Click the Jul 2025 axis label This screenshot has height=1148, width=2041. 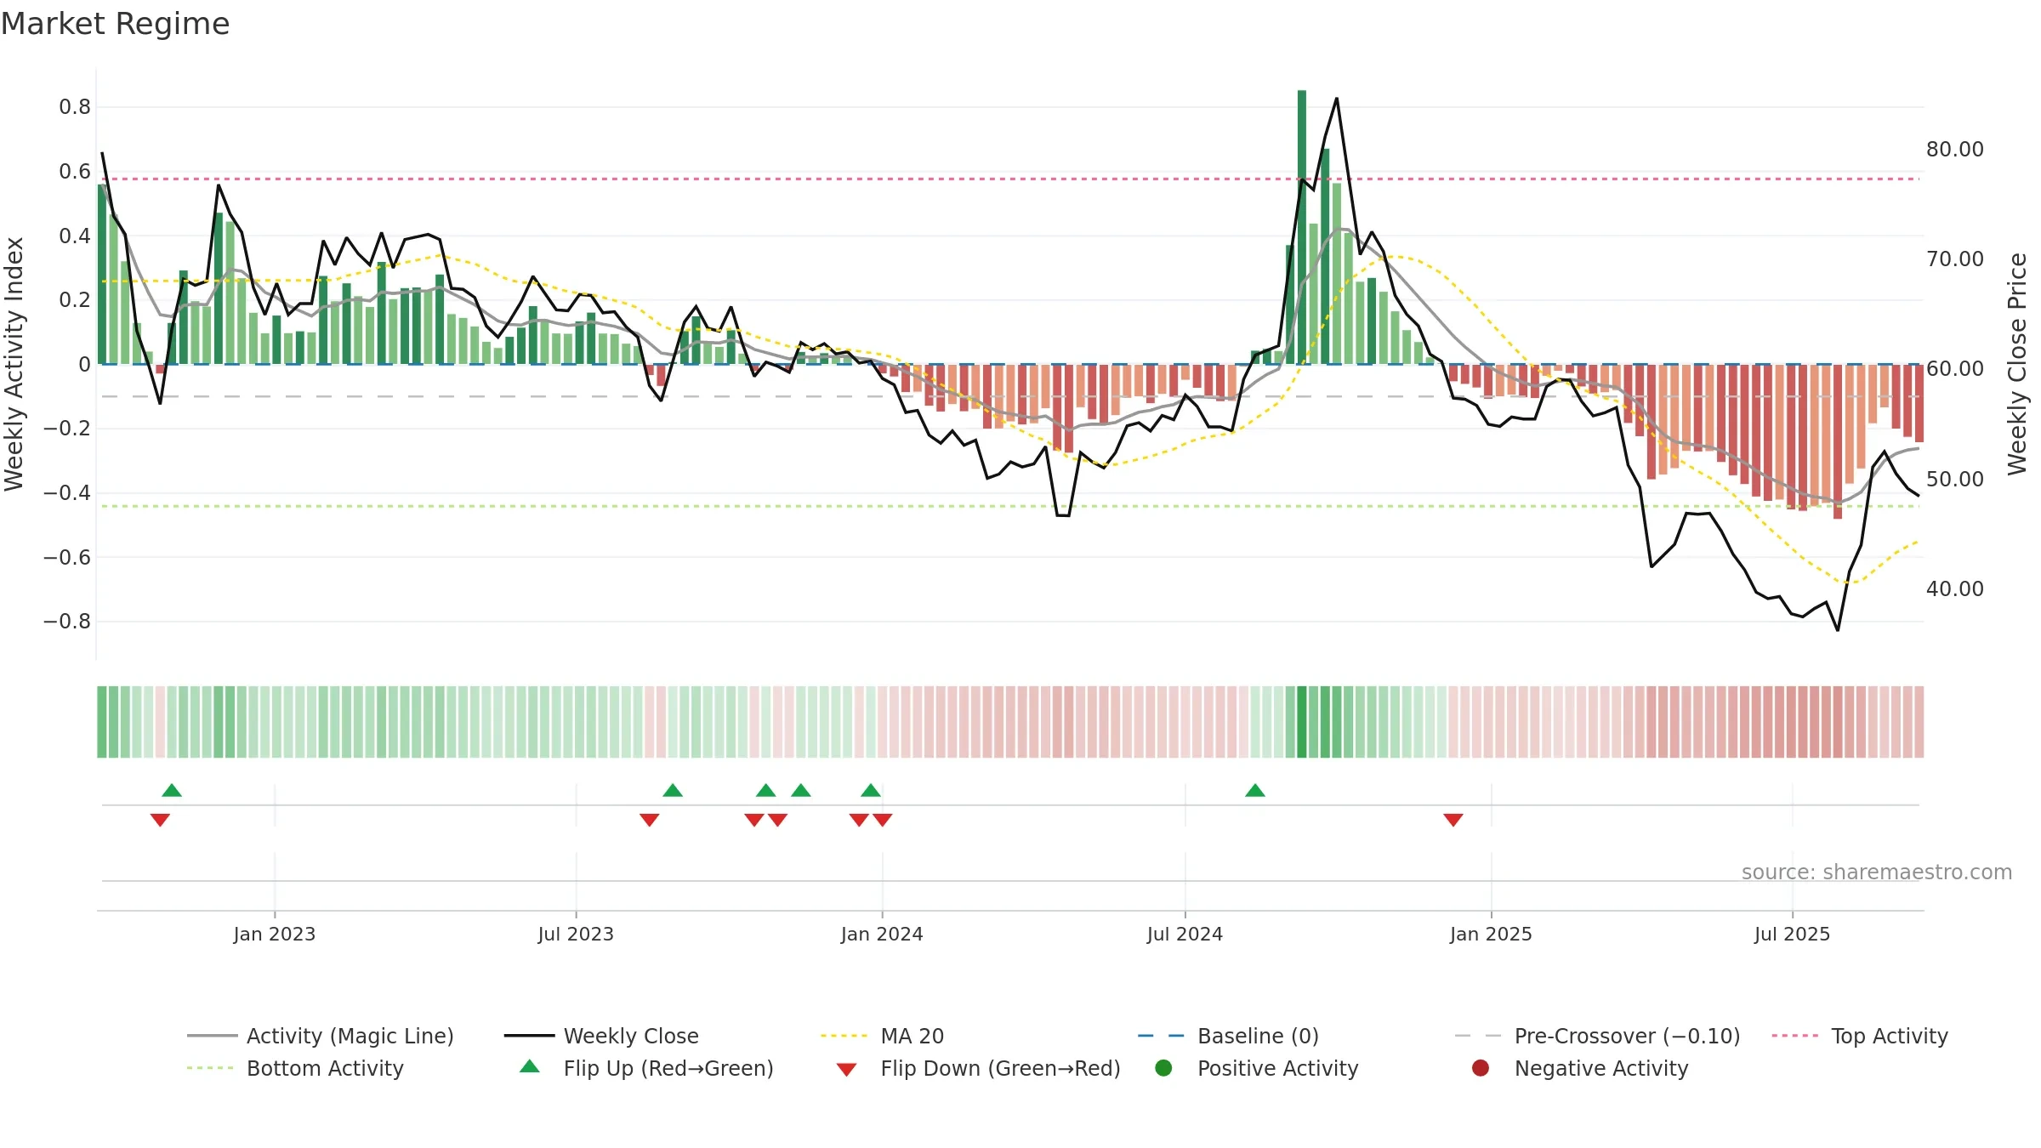click(1792, 934)
